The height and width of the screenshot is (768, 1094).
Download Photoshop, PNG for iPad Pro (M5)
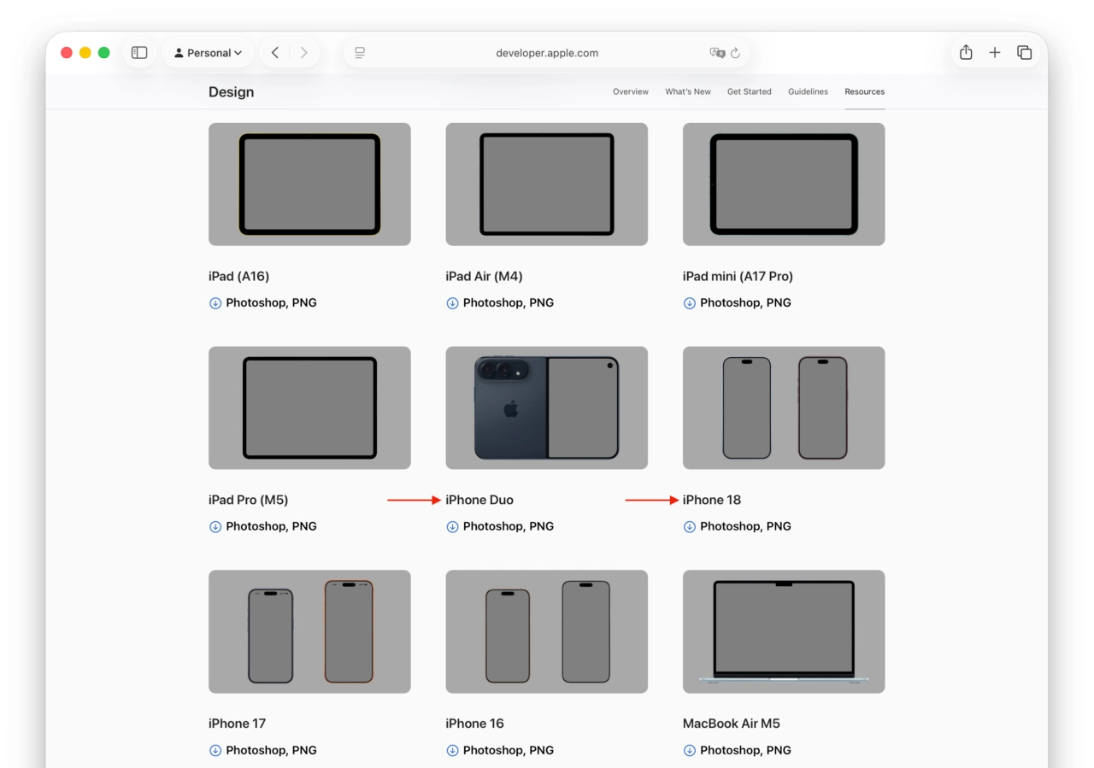pos(271,527)
